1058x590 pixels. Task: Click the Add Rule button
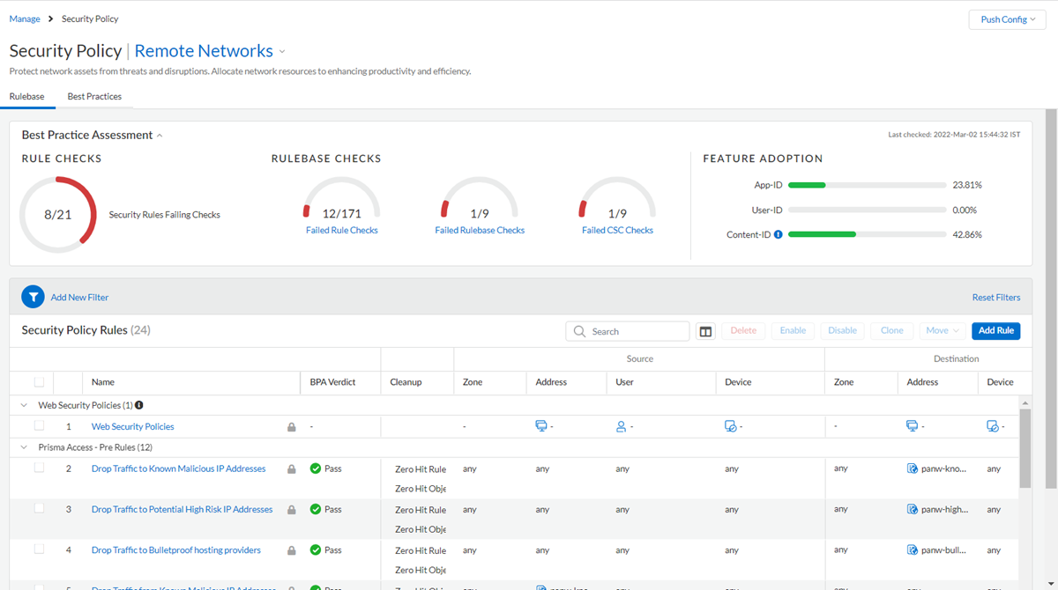pyautogui.click(x=995, y=331)
